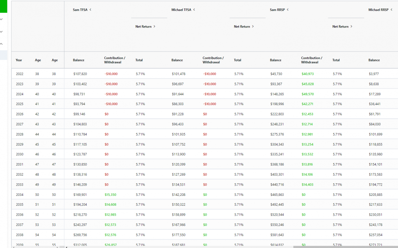Viewport: 398px width, 248px height.
Task: Expand Net Return chevron under Sam RRSP
Action: (351, 26)
